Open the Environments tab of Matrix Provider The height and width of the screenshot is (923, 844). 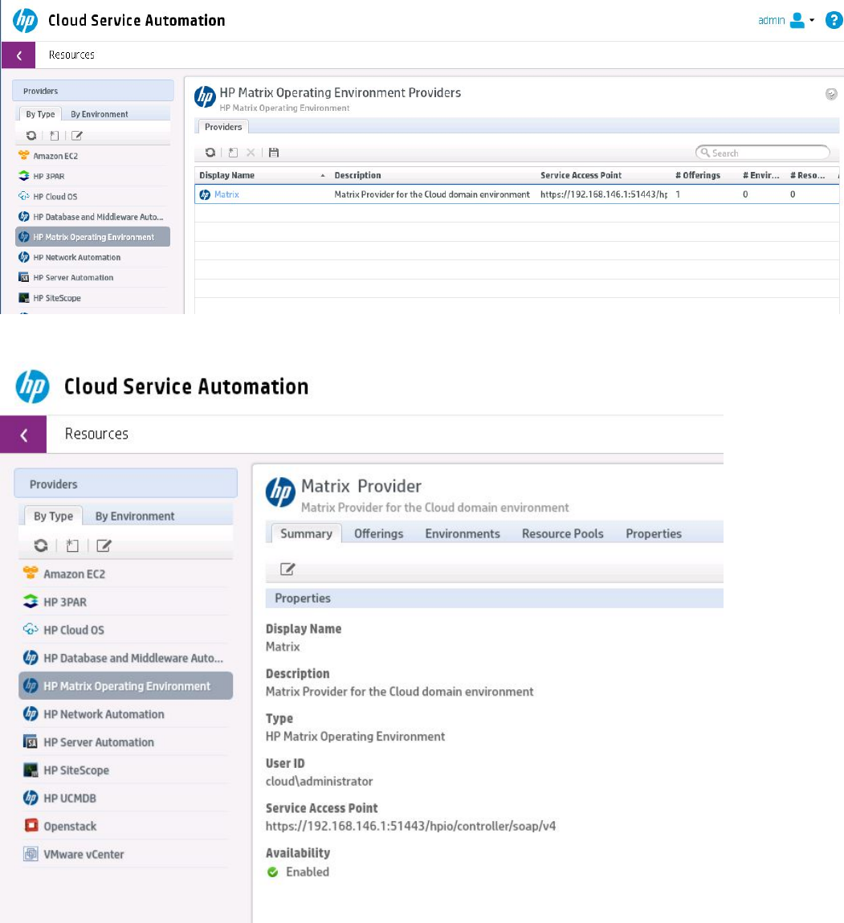coord(463,533)
